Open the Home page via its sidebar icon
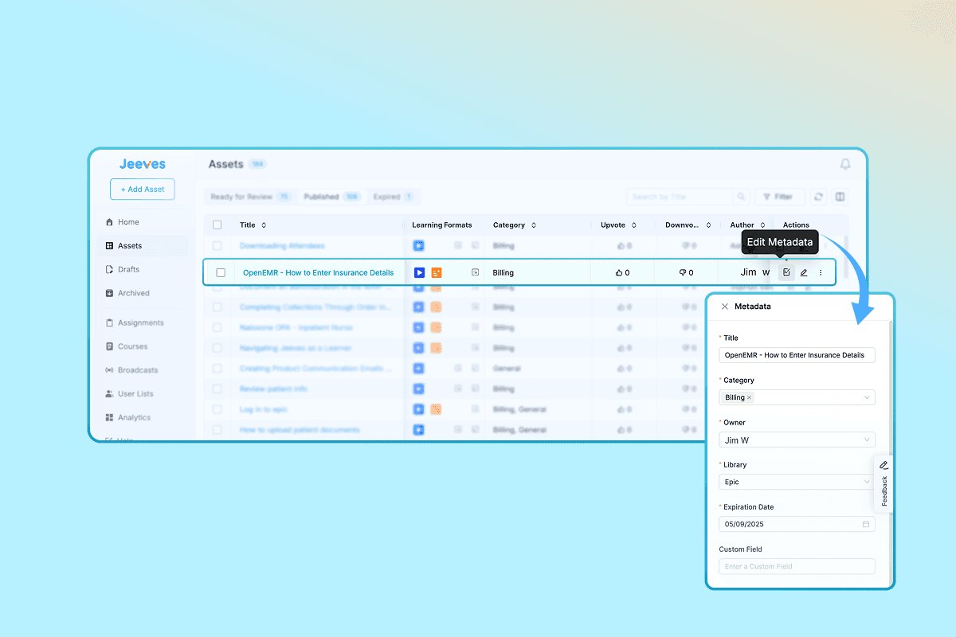The width and height of the screenshot is (956, 637). point(109,222)
